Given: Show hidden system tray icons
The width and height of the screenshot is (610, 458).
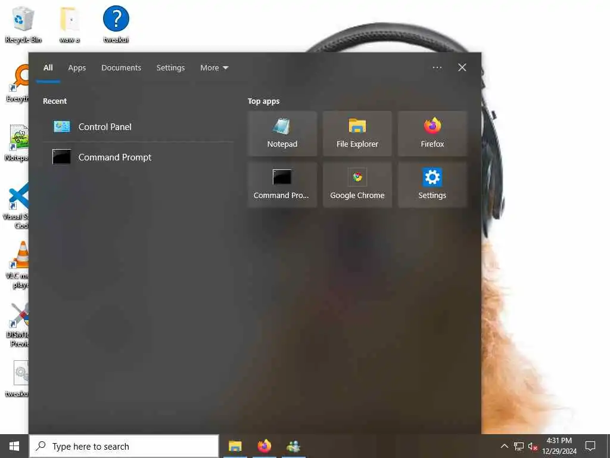Looking at the screenshot, I should click(504, 446).
